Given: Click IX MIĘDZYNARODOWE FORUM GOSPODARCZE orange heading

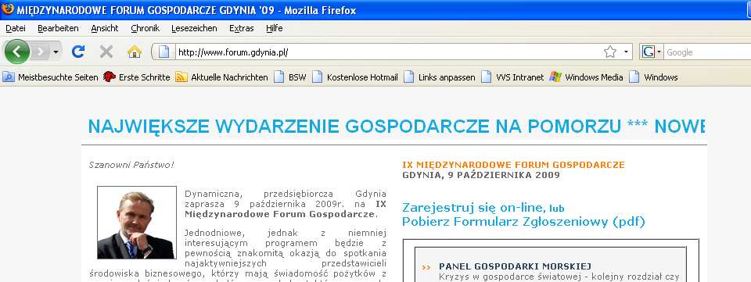Looking at the screenshot, I should pos(513,165).
